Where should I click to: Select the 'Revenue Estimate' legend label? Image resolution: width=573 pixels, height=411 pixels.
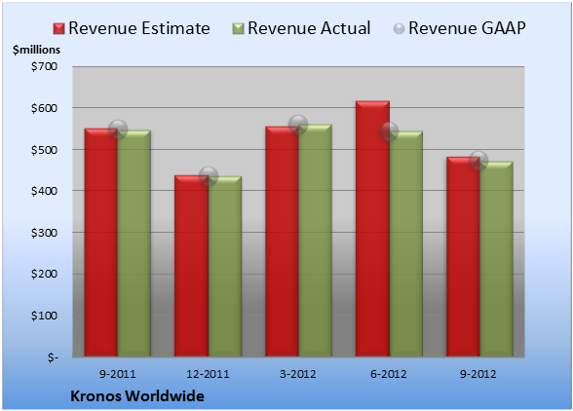139,28
